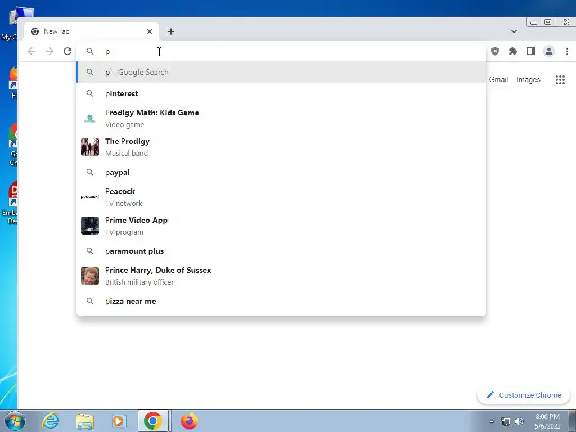Open the volume speaker tray icon

519,421
